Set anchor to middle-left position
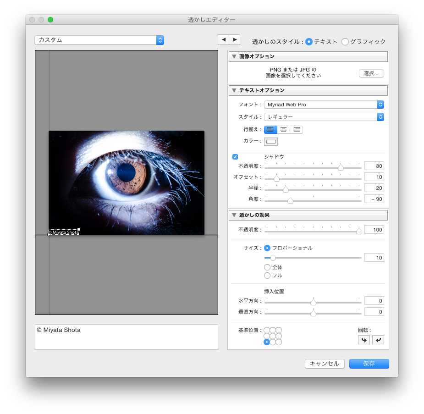 pyautogui.click(x=267, y=336)
